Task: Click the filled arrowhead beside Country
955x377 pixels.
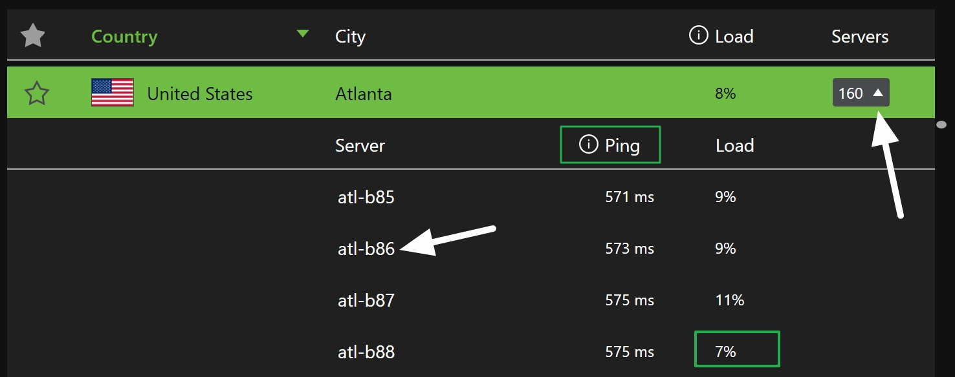Action: click(302, 34)
